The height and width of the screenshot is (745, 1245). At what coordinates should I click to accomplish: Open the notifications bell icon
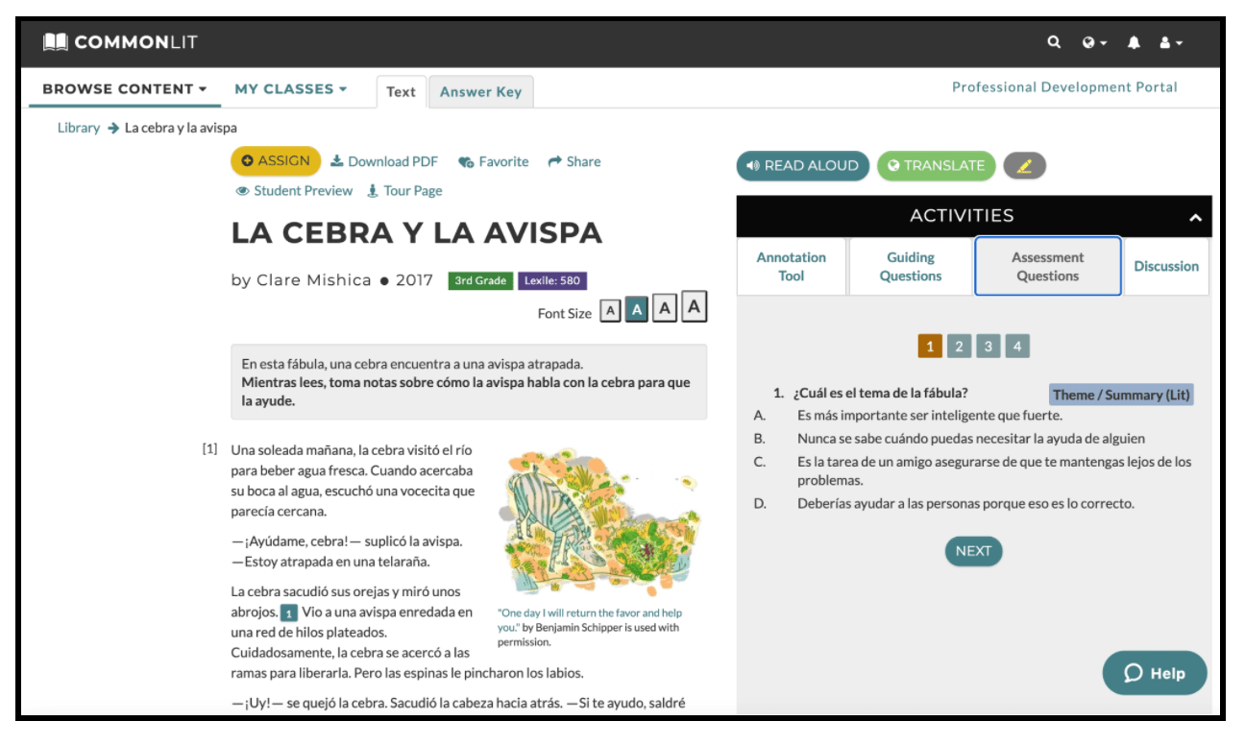1134,42
